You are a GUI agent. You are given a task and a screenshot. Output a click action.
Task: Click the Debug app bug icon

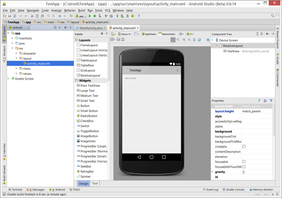[94, 16]
